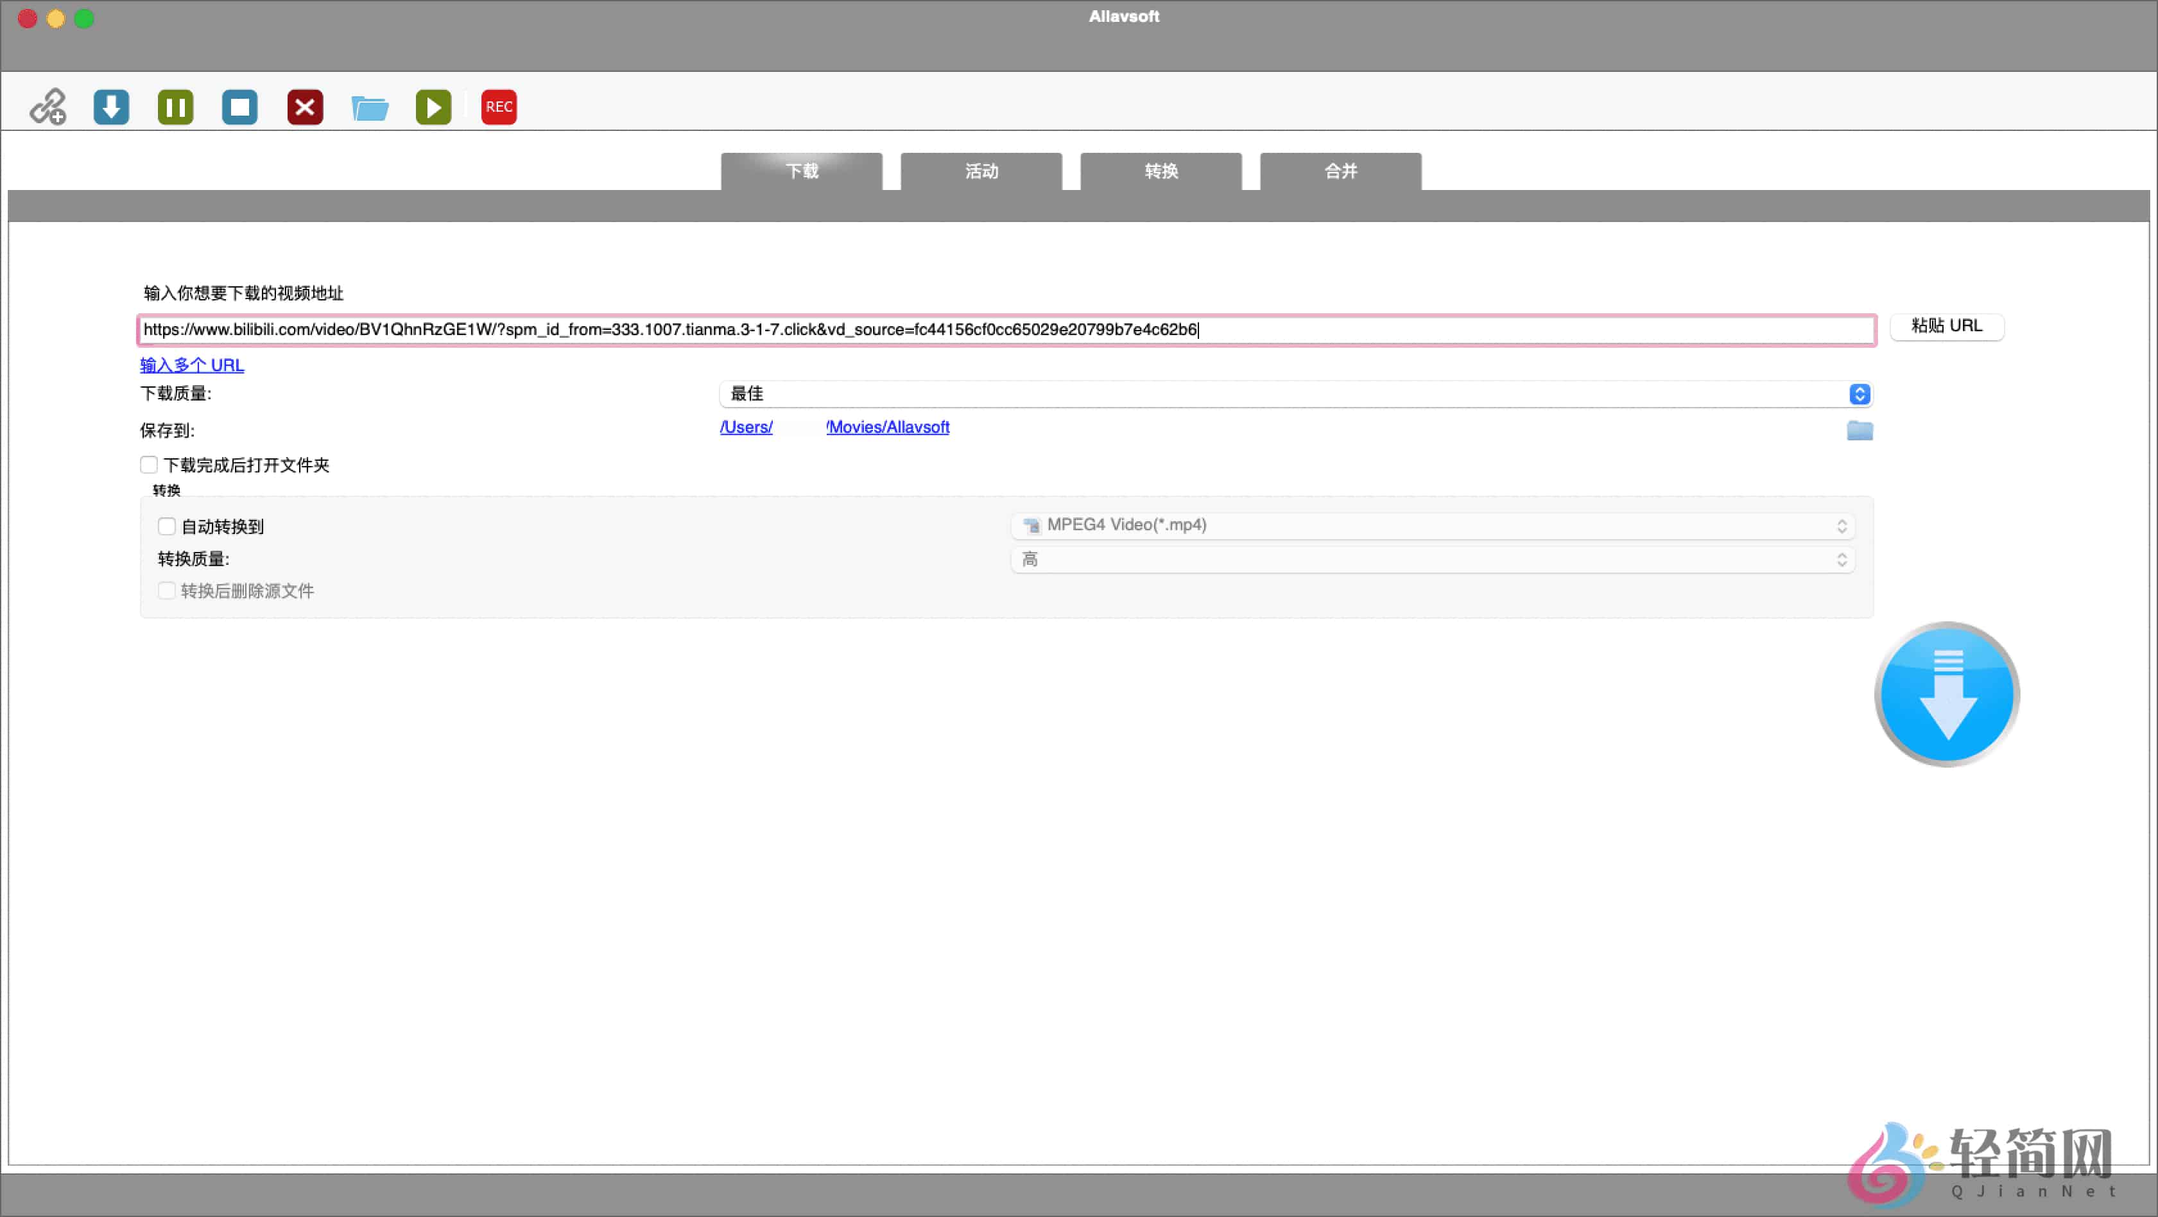Click the add URL link icon
This screenshot has width=2158, height=1217.
click(x=47, y=107)
